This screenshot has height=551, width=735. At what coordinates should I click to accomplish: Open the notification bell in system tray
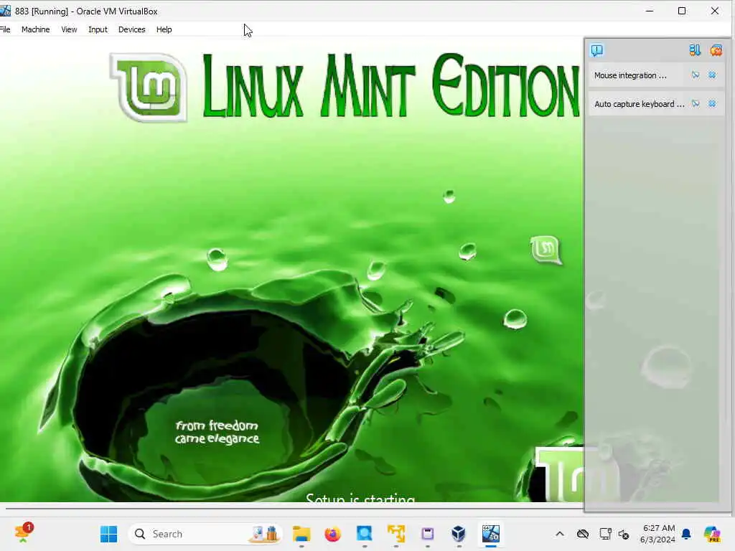687,534
